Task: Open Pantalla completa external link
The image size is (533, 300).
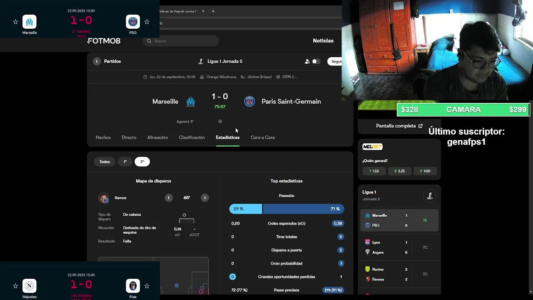Action: [399, 126]
